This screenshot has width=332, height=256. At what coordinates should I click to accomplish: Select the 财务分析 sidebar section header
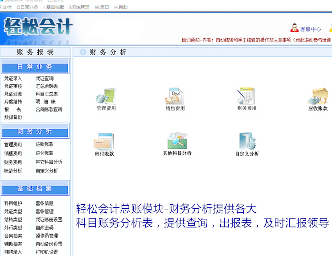pos(35,131)
